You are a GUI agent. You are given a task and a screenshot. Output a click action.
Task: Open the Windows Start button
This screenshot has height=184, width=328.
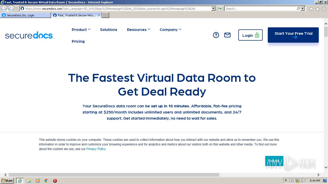point(7,181)
